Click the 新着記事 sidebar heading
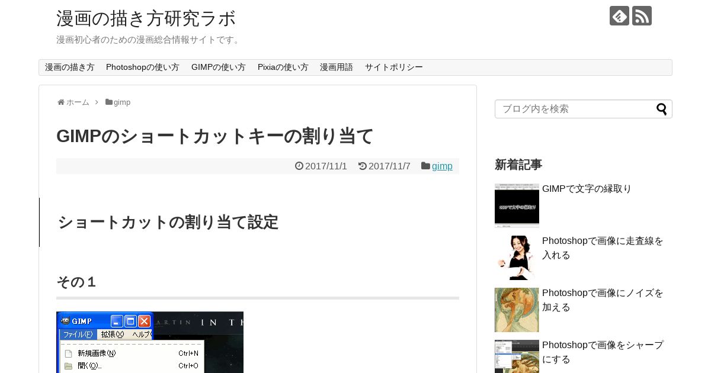Screen dimensions: 711x373 [x=518, y=165]
